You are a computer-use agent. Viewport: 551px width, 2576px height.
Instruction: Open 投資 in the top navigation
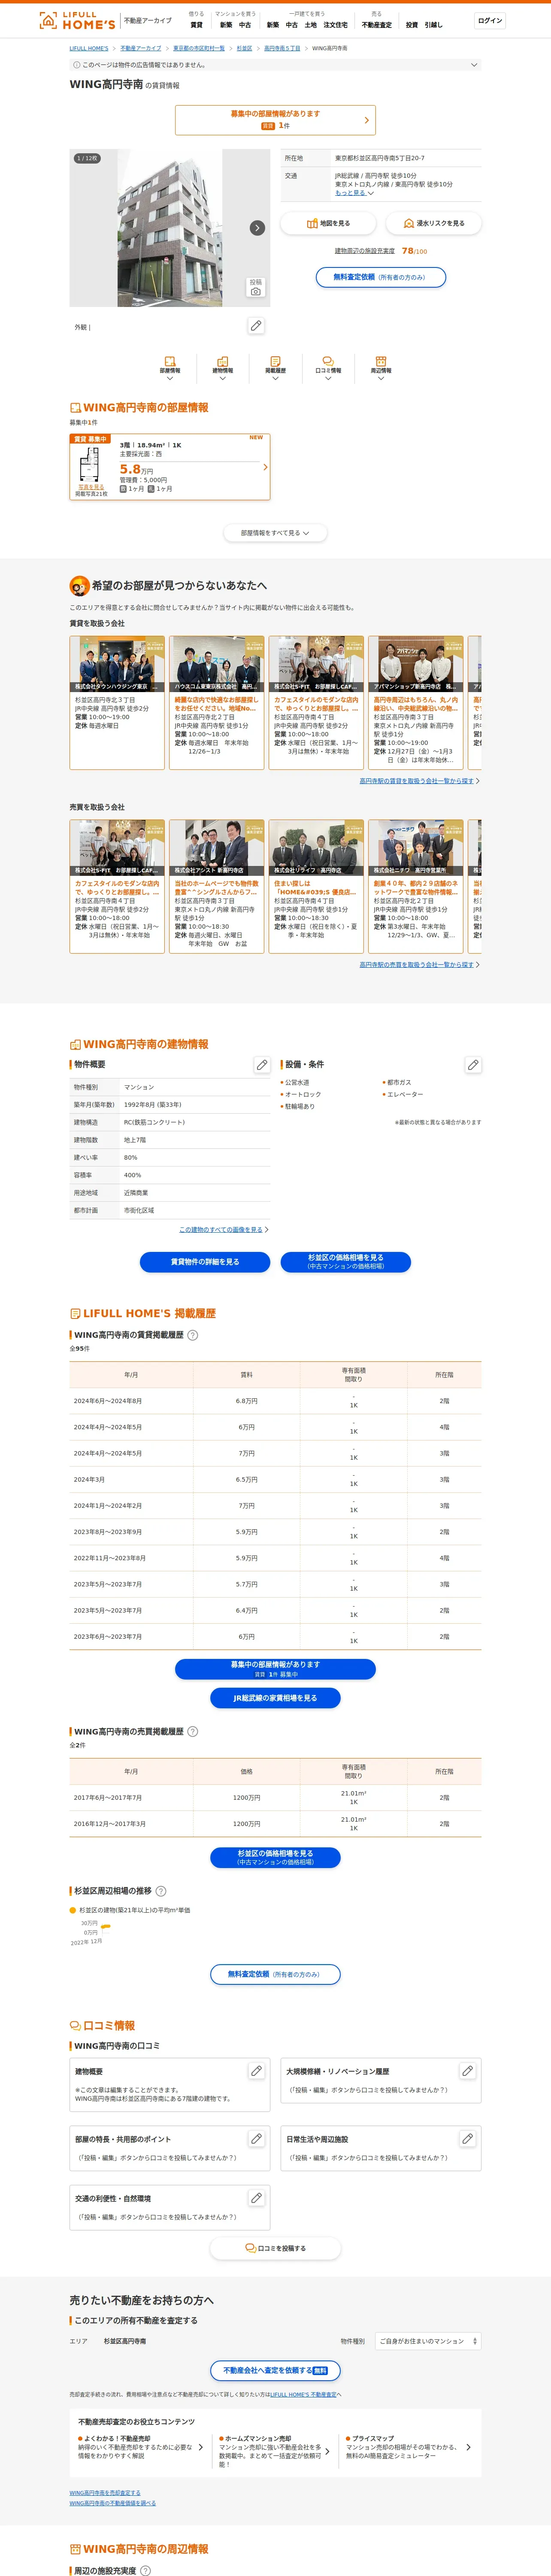(412, 25)
